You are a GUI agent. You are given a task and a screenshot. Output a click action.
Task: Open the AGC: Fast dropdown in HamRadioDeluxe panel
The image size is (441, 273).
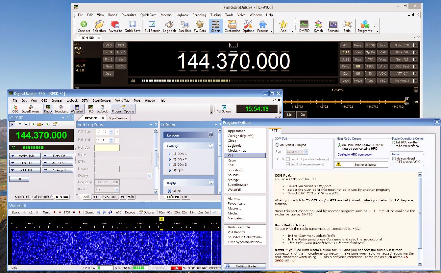tap(404, 66)
